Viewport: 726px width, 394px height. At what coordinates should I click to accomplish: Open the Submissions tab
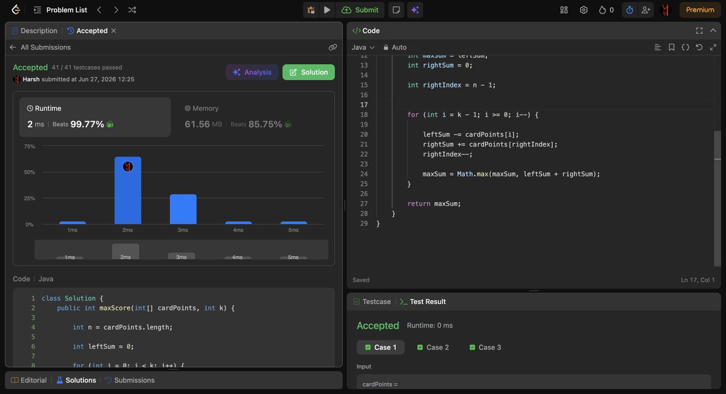129,380
